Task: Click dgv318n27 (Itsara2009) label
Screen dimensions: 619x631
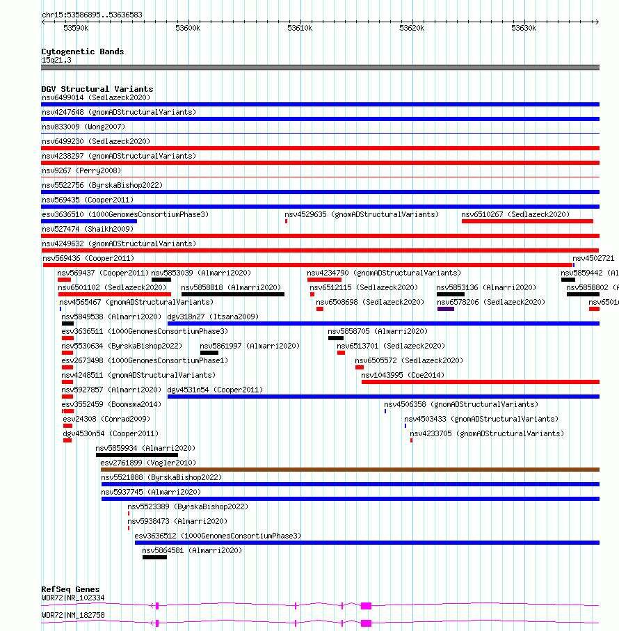Action: click(213, 317)
